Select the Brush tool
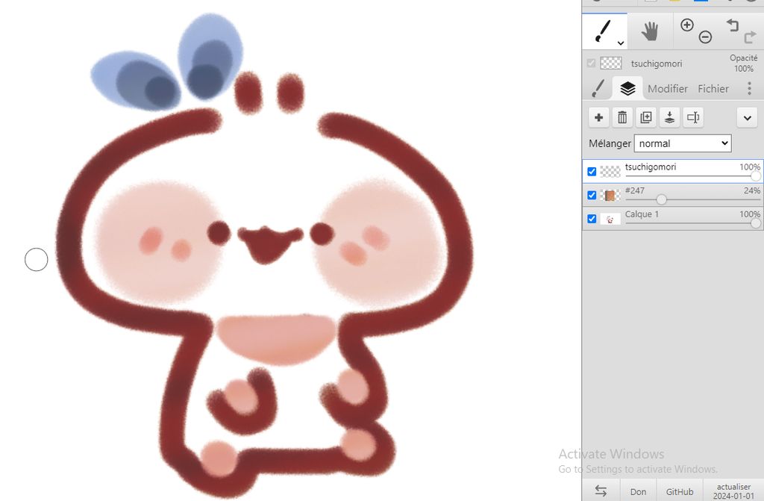This screenshot has height=501, width=764. pyautogui.click(x=604, y=31)
